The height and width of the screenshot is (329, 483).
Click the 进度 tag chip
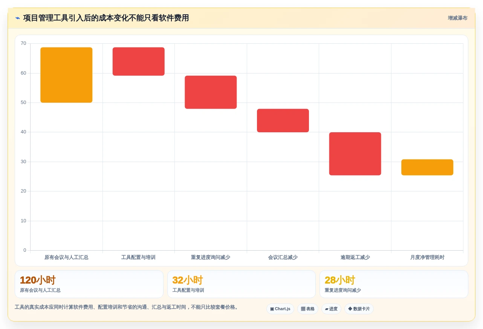click(x=331, y=309)
